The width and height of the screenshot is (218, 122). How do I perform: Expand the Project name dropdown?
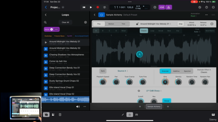63,7
